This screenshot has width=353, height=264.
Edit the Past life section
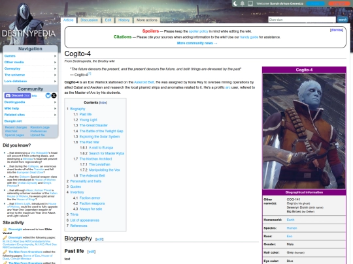point(92,252)
